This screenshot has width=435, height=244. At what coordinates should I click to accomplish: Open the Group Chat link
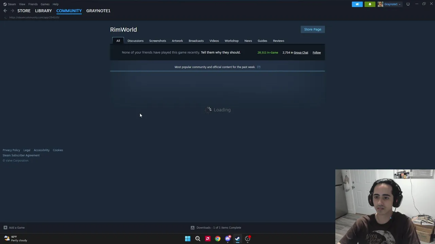pyautogui.click(x=301, y=53)
